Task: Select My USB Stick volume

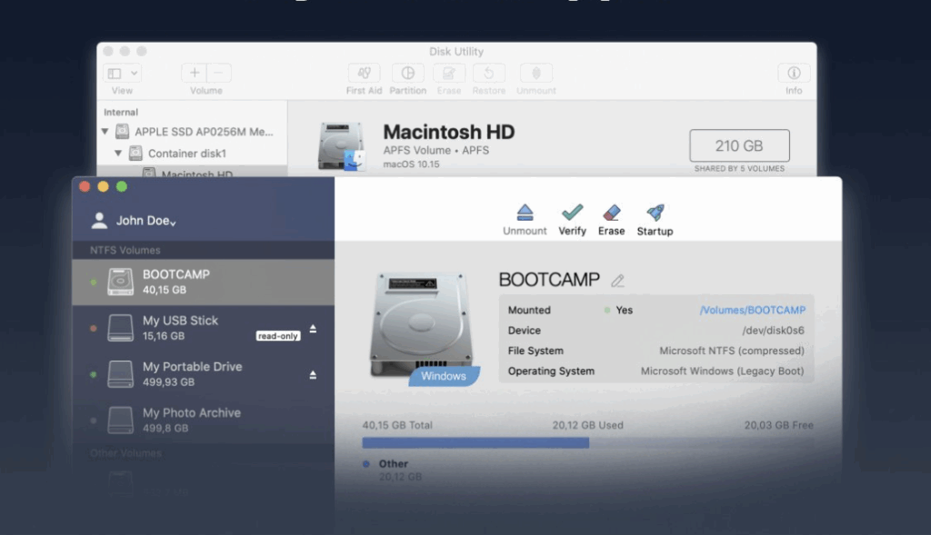Action: (203, 328)
